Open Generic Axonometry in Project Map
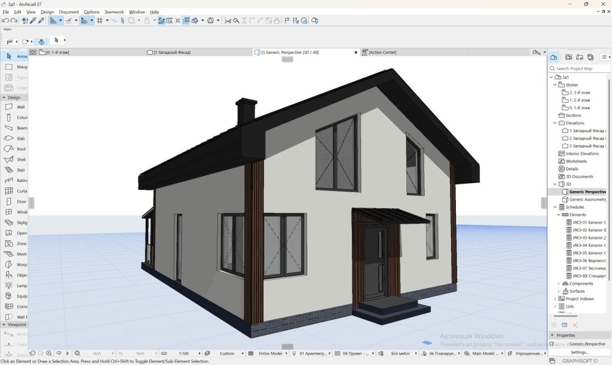 coord(587,200)
